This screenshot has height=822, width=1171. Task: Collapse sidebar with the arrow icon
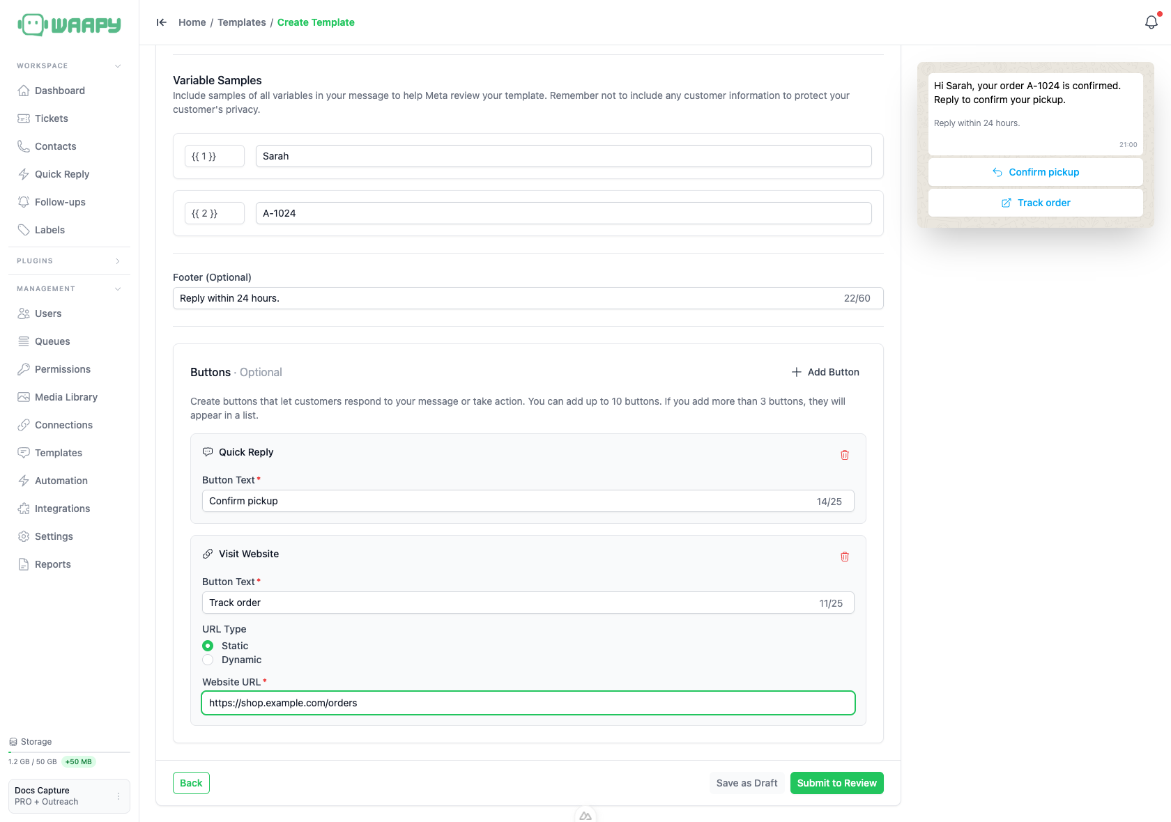[162, 22]
